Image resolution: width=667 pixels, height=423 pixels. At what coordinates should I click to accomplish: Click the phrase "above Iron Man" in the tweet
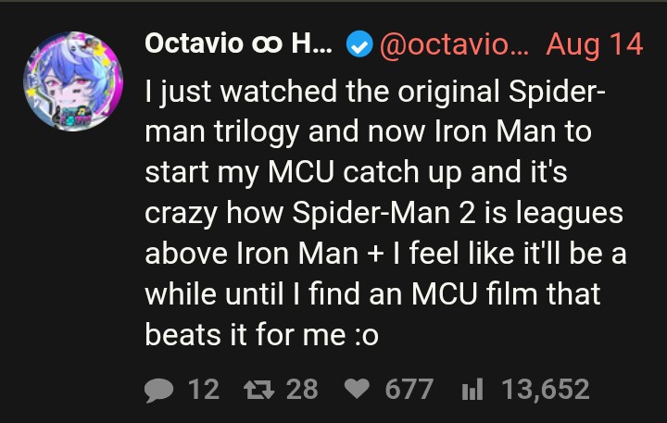click(251, 254)
